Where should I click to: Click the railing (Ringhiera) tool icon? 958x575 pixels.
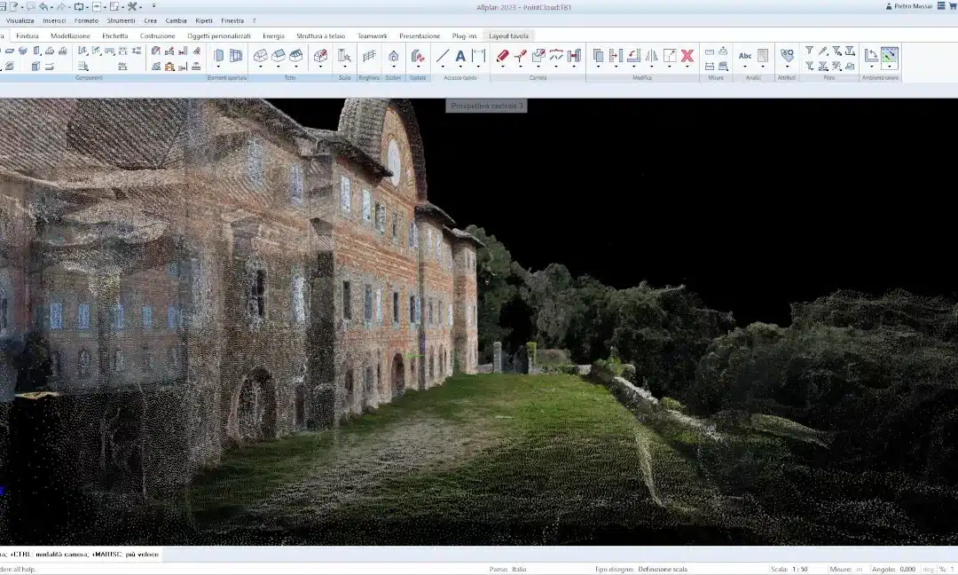point(369,56)
